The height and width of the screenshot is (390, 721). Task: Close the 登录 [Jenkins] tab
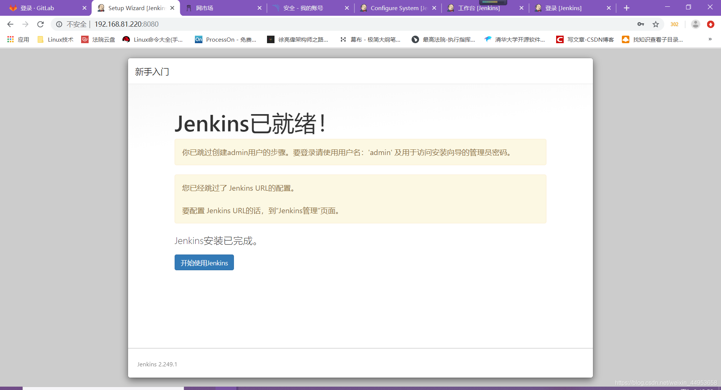tap(609, 8)
